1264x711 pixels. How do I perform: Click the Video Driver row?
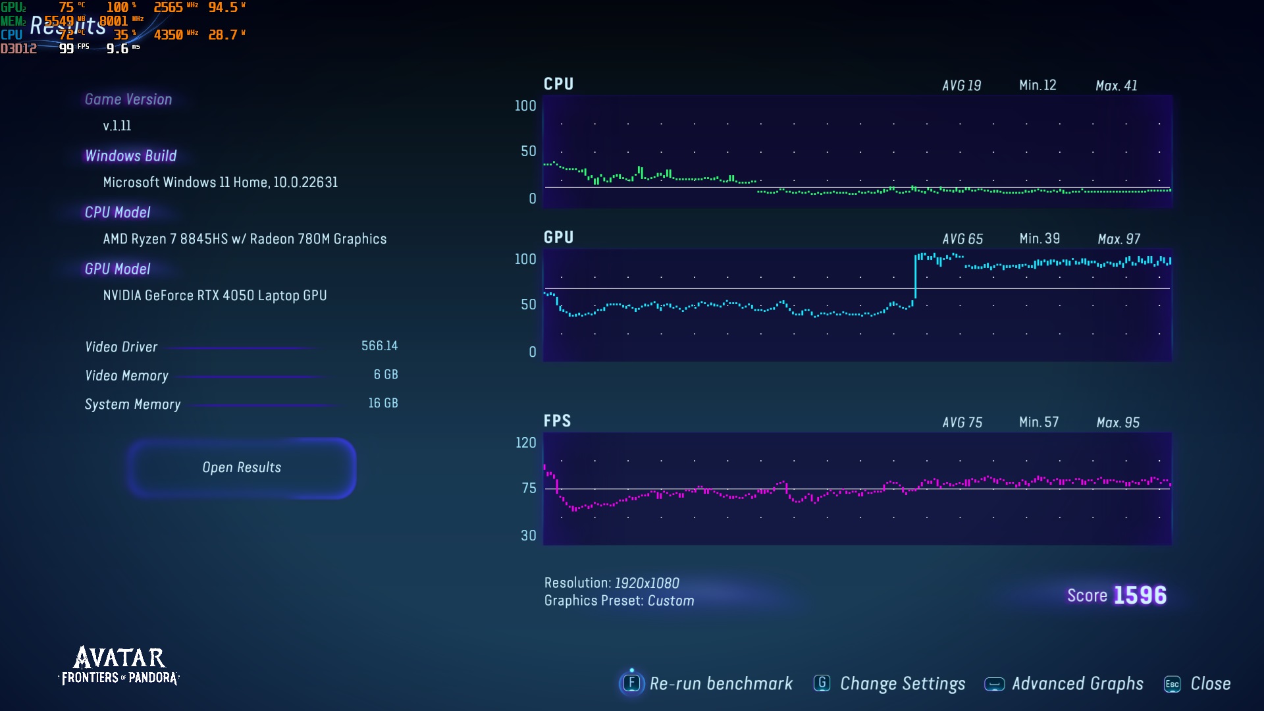(x=241, y=346)
